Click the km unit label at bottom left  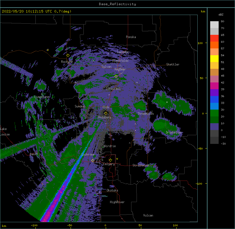[4, 226]
